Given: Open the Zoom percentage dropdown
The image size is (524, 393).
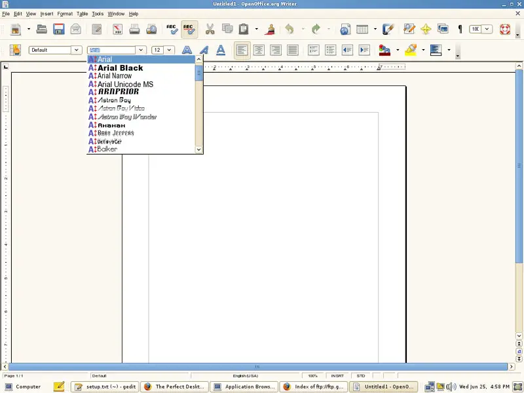Looking at the screenshot, I should (x=487, y=29).
